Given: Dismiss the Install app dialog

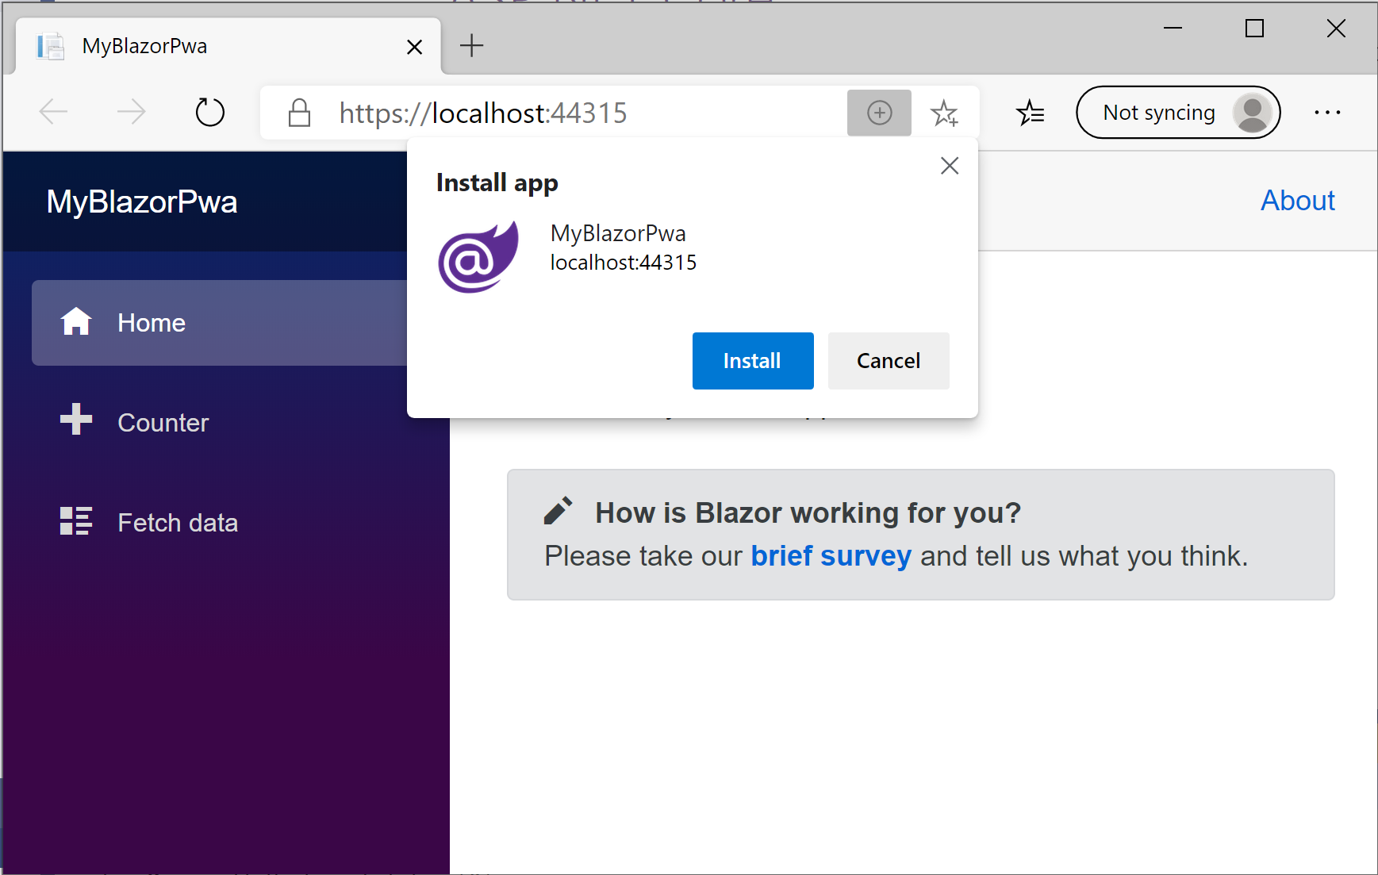Looking at the screenshot, I should 949,165.
